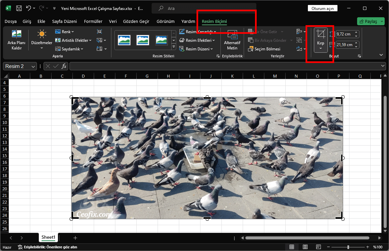The height and width of the screenshot is (251, 389).
Task: Switch to the Giriş tab
Action: click(27, 22)
